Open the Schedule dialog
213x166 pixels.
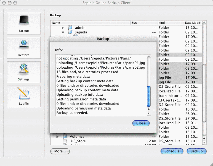172,151
